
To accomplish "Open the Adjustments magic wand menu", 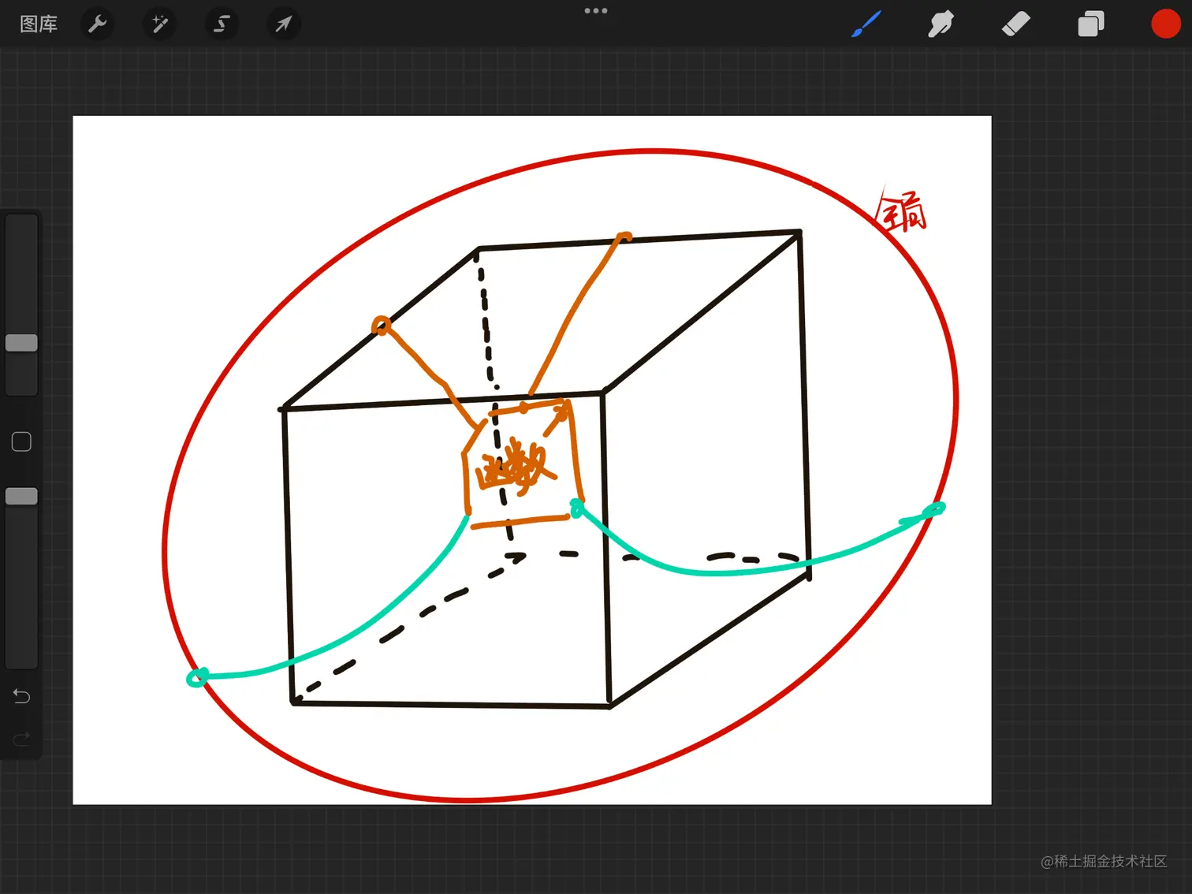I will click(160, 24).
